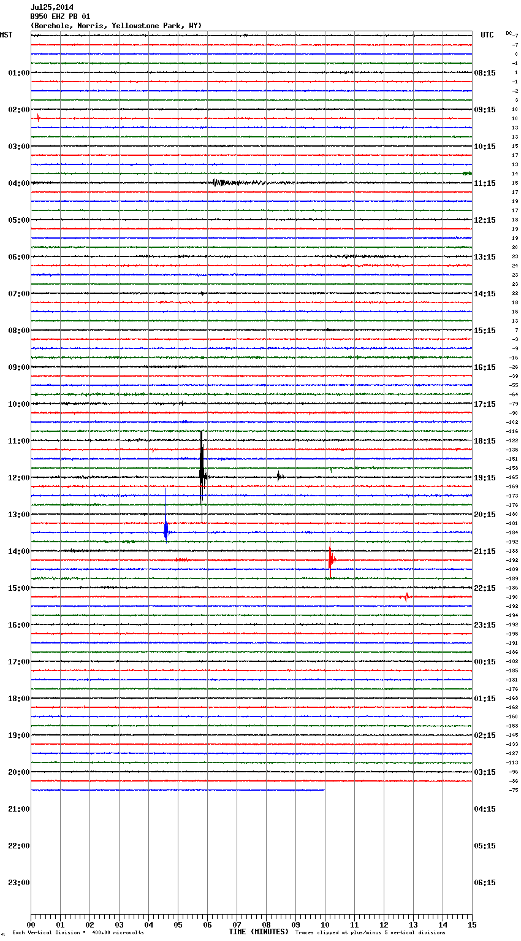
Task: Click the MST timezone header
Action: pyautogui.click(x=6, y=35)
